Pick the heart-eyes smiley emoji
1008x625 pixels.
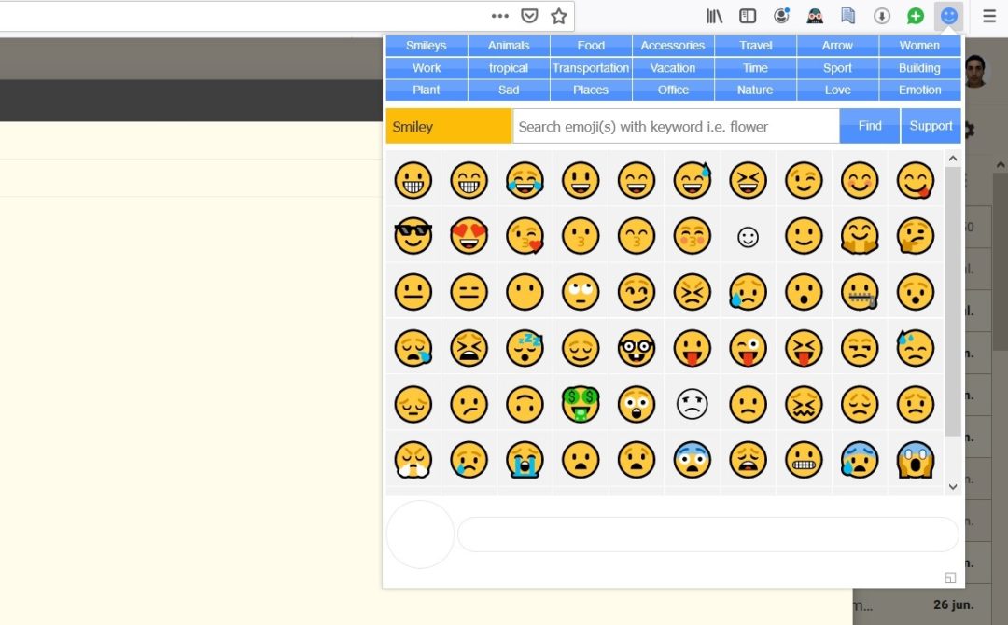(469, 236)
